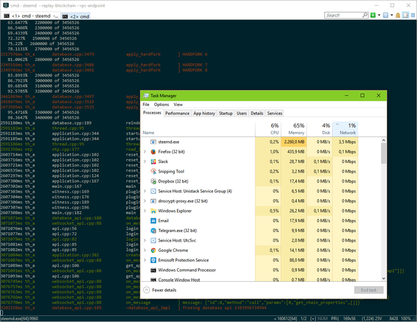Open the Options menu in Task Manager
The image size is (417, 322).
[162, 105]
